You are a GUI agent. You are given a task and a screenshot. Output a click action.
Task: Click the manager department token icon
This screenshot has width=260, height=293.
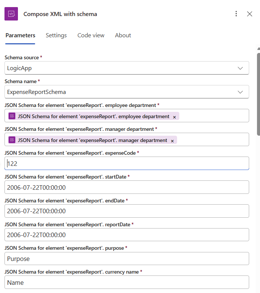[x=12, y=140]
